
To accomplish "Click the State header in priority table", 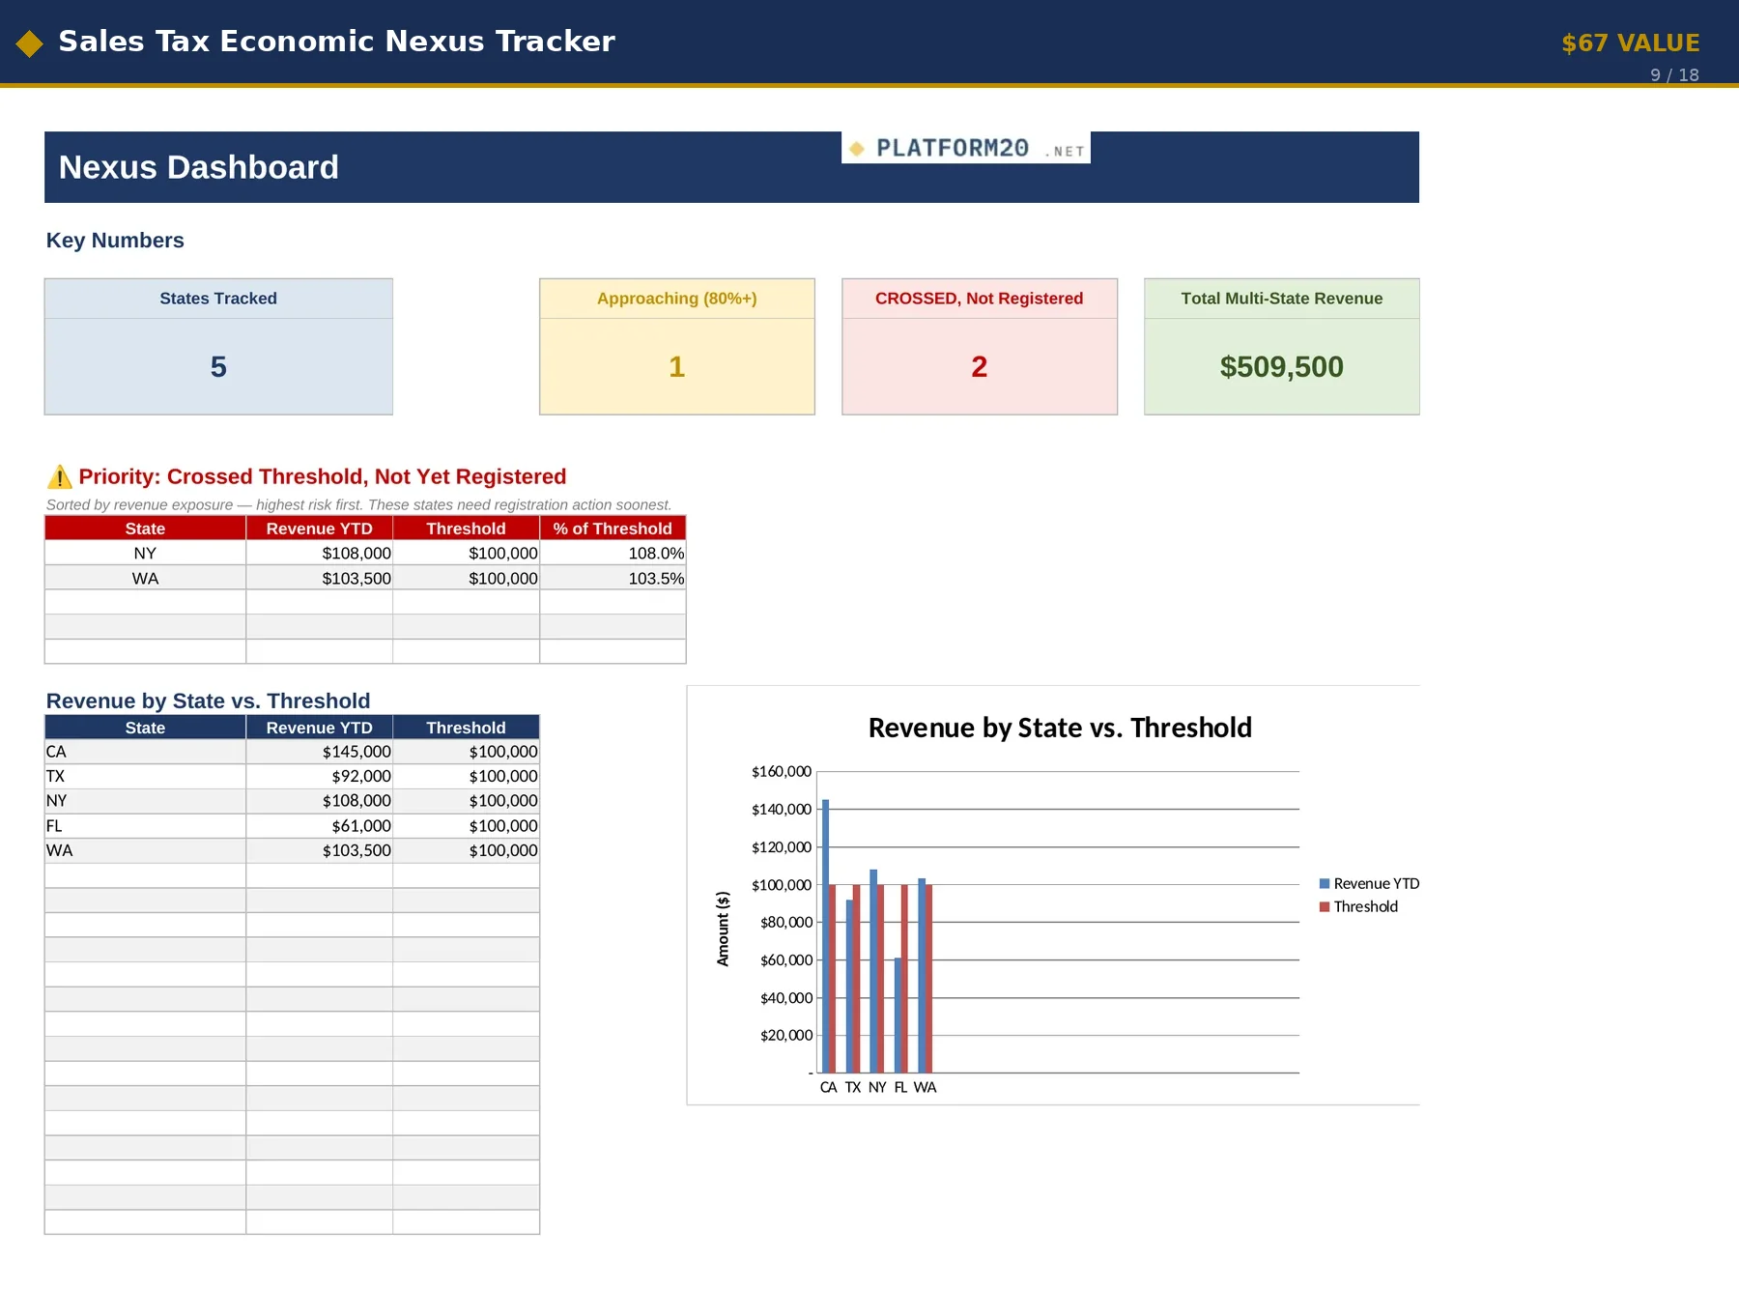I will [145, 529].
